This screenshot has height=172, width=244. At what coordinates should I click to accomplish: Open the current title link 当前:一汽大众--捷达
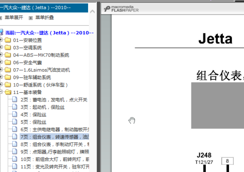tap(49, 33)
